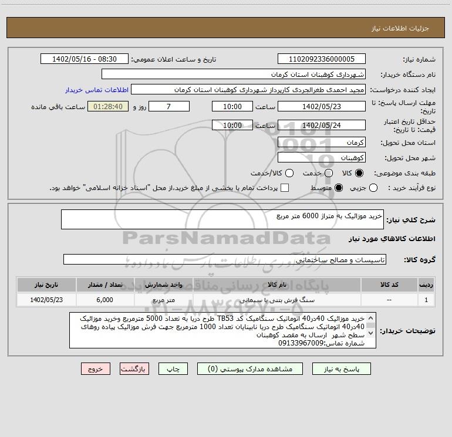452x437 pixels.
Task: Click the quantity cell 6,000
Action: pyautogui.click(x=105, y=300)
